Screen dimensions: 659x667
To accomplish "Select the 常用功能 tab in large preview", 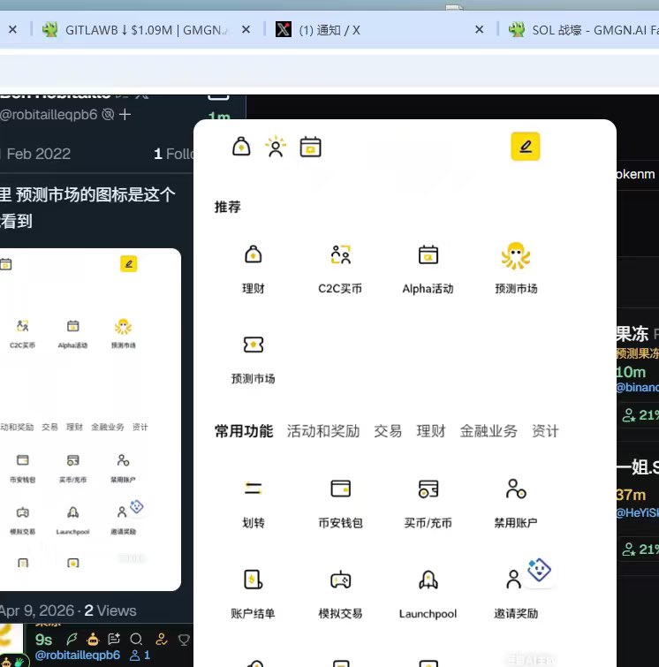I will coord(244,431).
